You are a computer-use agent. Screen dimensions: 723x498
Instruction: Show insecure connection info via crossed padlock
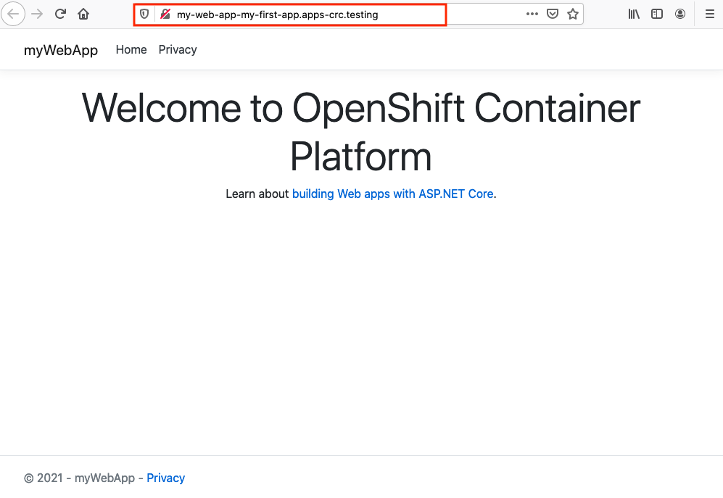point(165,14)
